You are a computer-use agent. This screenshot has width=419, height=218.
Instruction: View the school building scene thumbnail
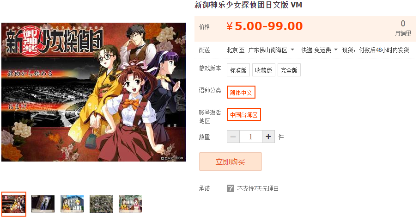(x=72, y=204)
